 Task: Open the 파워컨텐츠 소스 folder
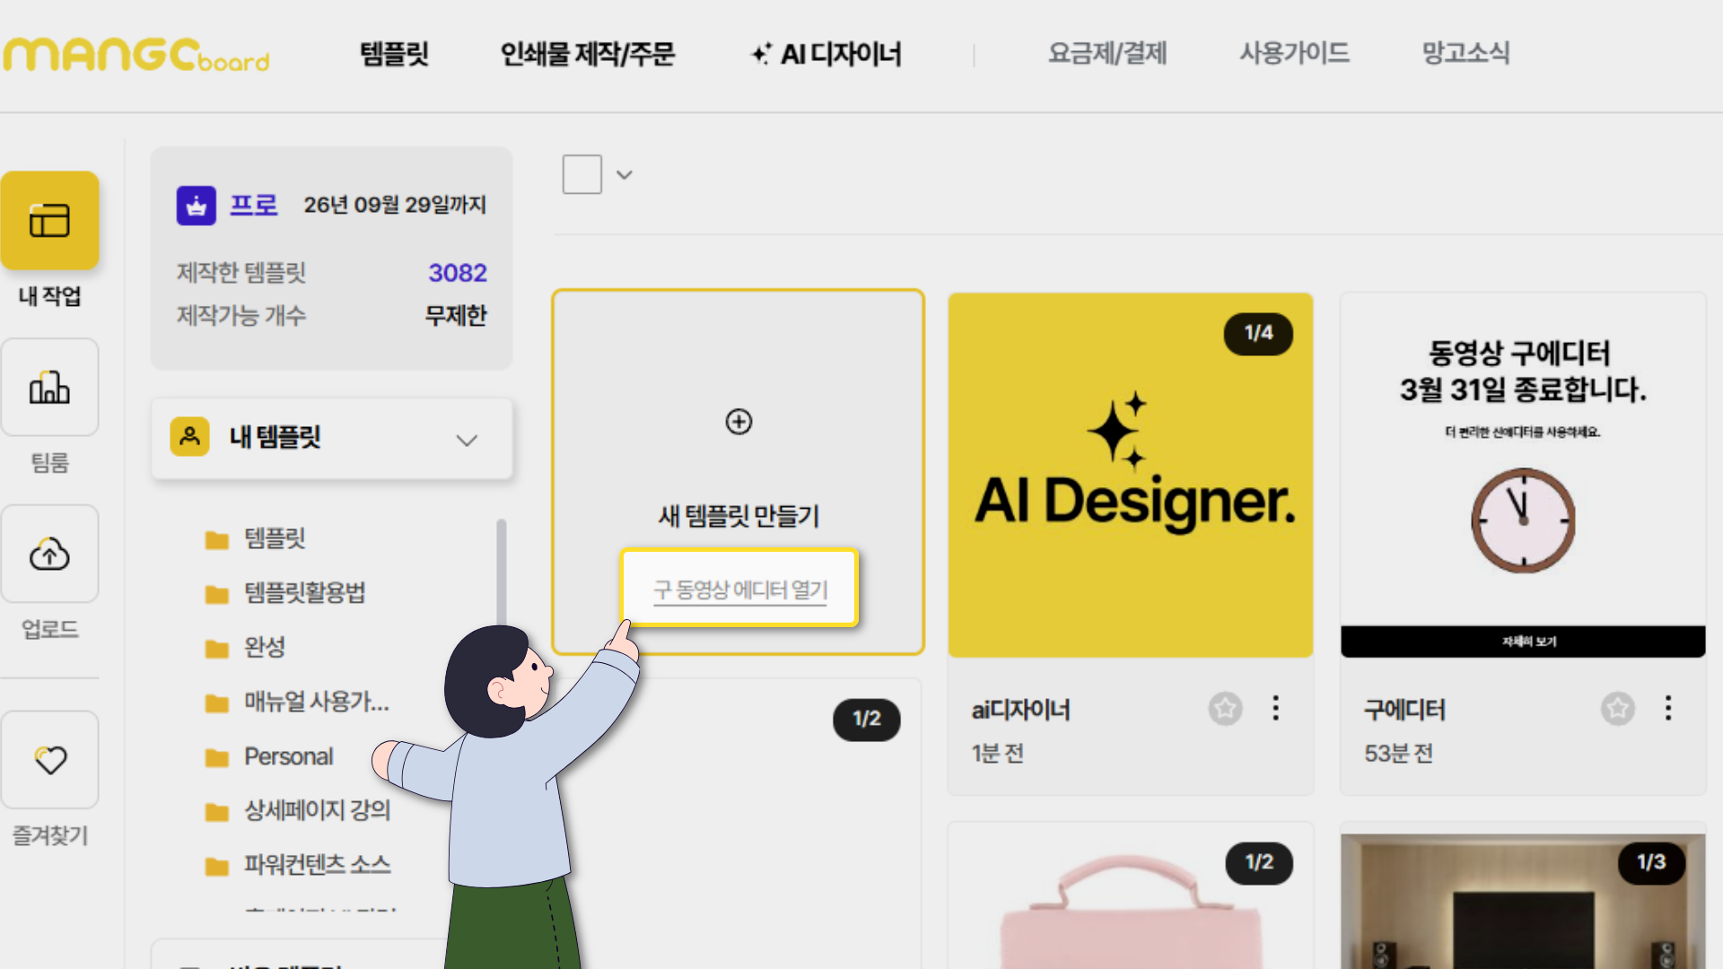coord(298,865)
